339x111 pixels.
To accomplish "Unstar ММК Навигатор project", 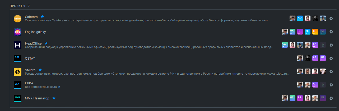I will click(54, 98).
